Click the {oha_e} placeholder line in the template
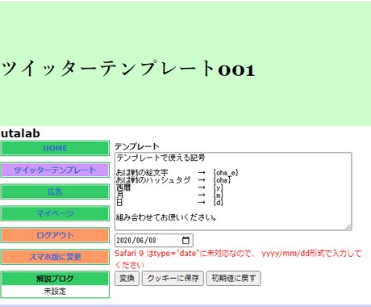Viewport: 371px width, 307px height. coord(177,173)
